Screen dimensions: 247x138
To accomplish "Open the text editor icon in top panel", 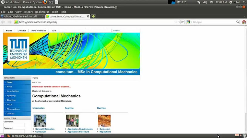I will 56,2.
